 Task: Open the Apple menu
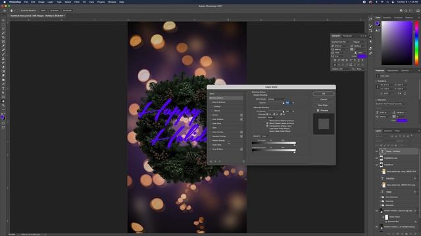pyautogui.click(x=5, y=2)
